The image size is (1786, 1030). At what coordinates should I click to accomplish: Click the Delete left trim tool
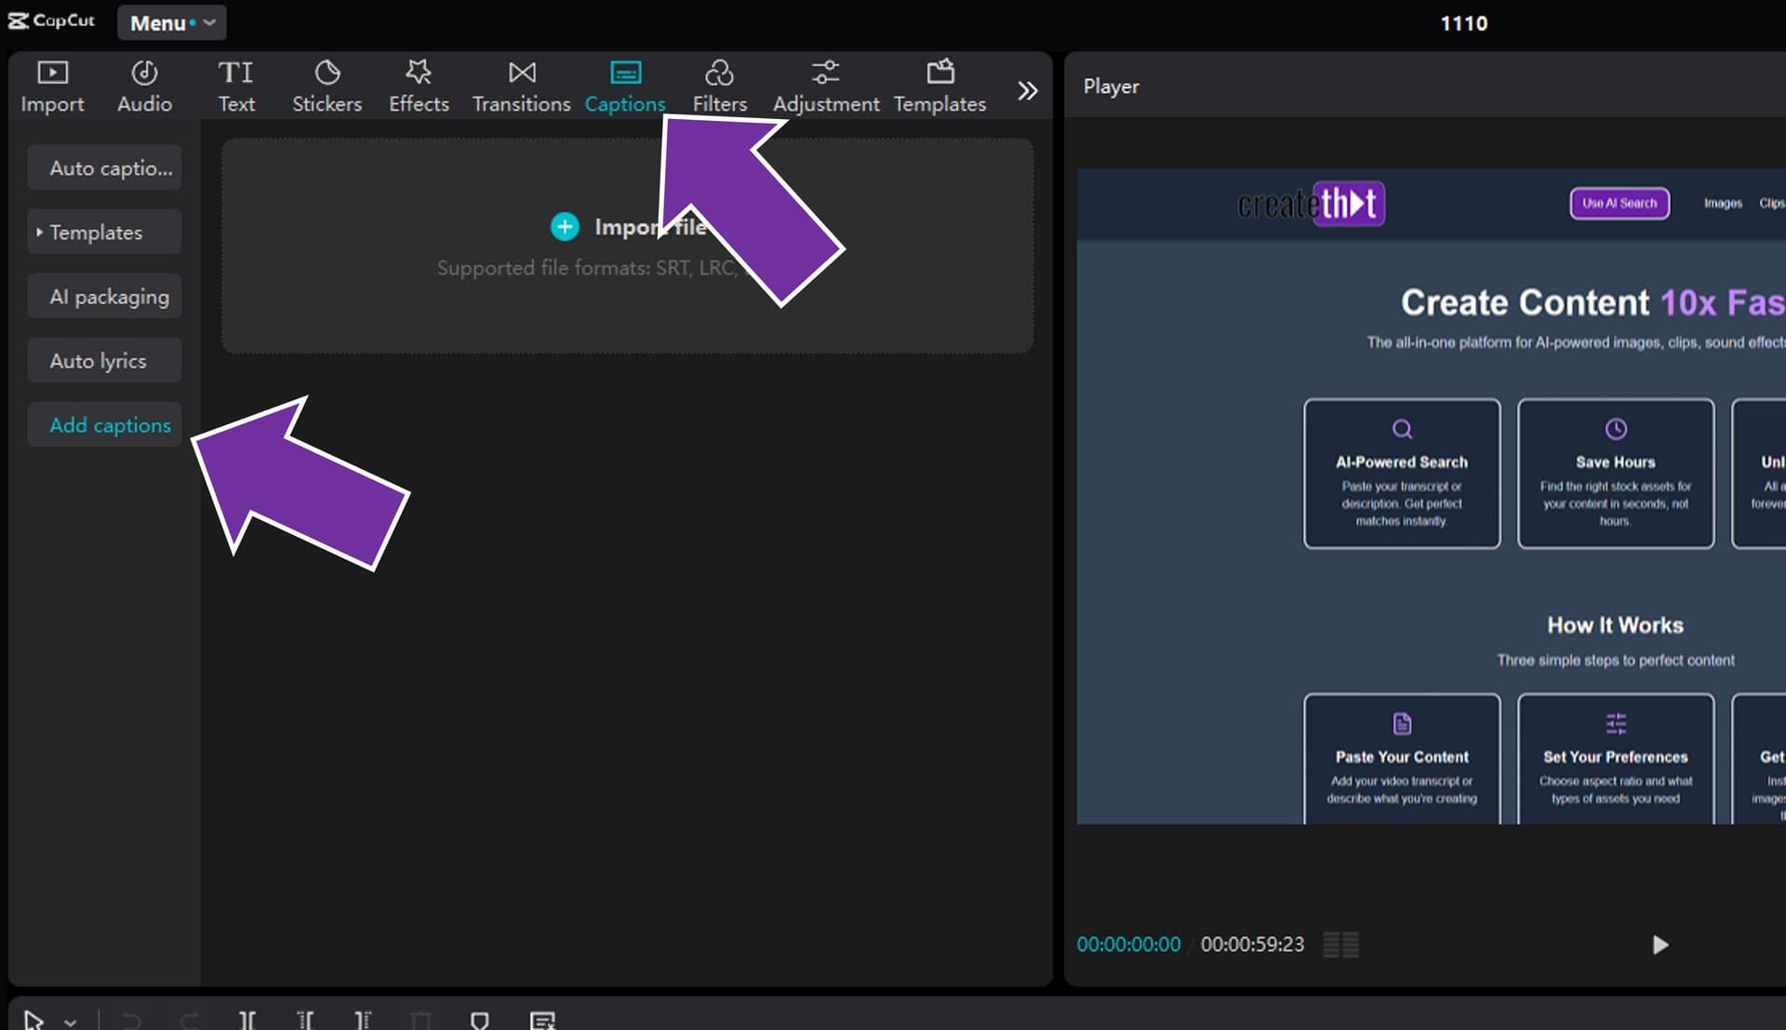click(305, 1021)
